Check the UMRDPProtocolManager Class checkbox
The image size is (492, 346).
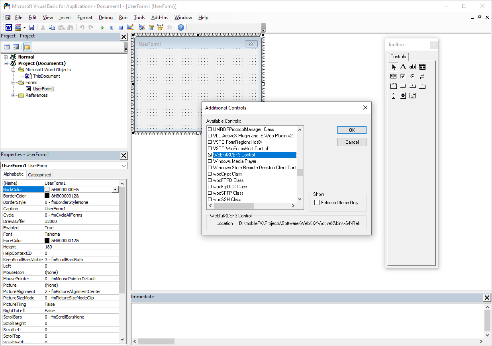[210, 129]
